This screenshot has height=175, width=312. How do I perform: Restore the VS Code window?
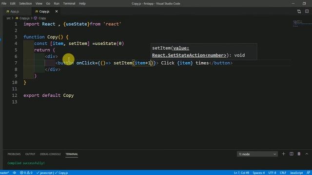pyautogui.click(x=304, y=3)
